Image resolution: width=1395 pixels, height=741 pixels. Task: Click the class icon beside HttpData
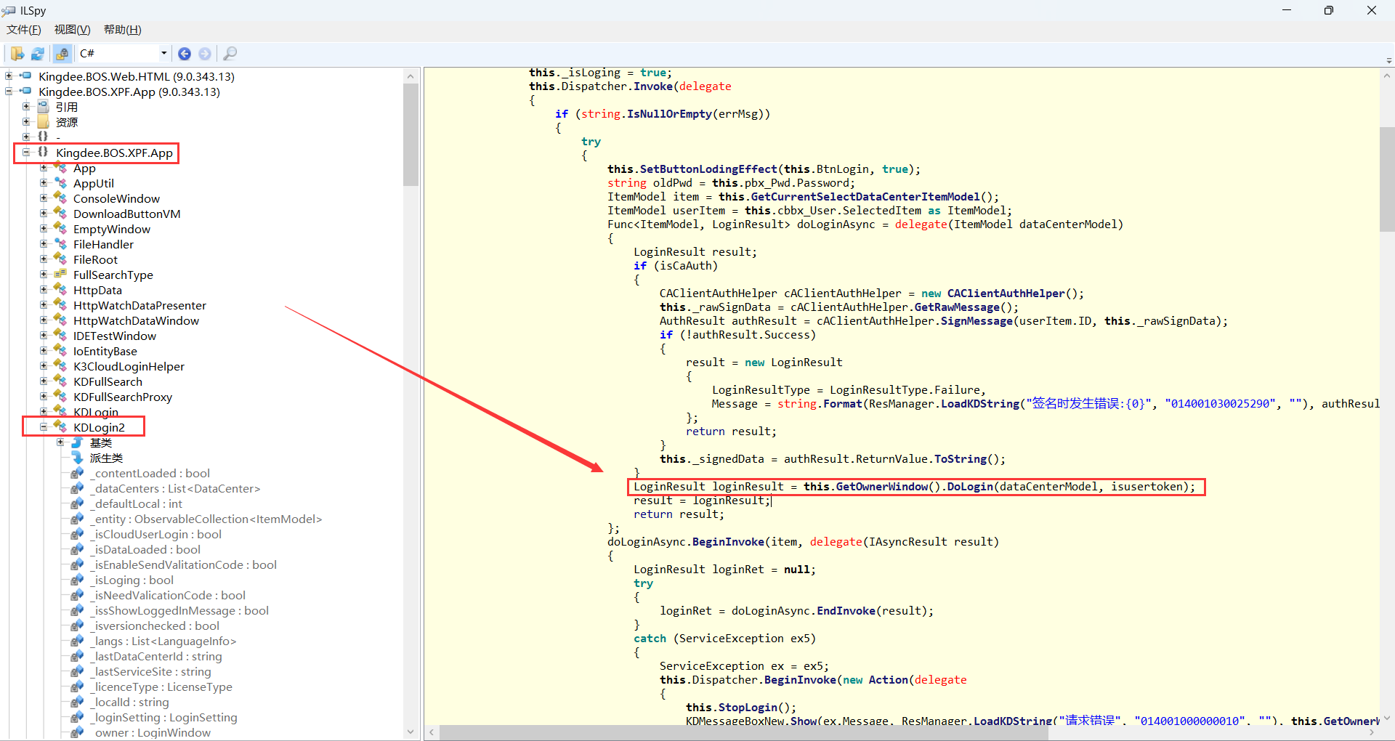click(60, 290)
